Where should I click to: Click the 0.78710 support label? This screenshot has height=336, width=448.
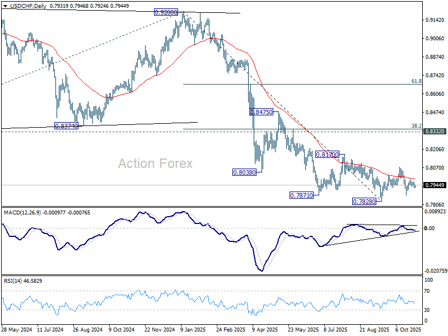tap(301, 195)
